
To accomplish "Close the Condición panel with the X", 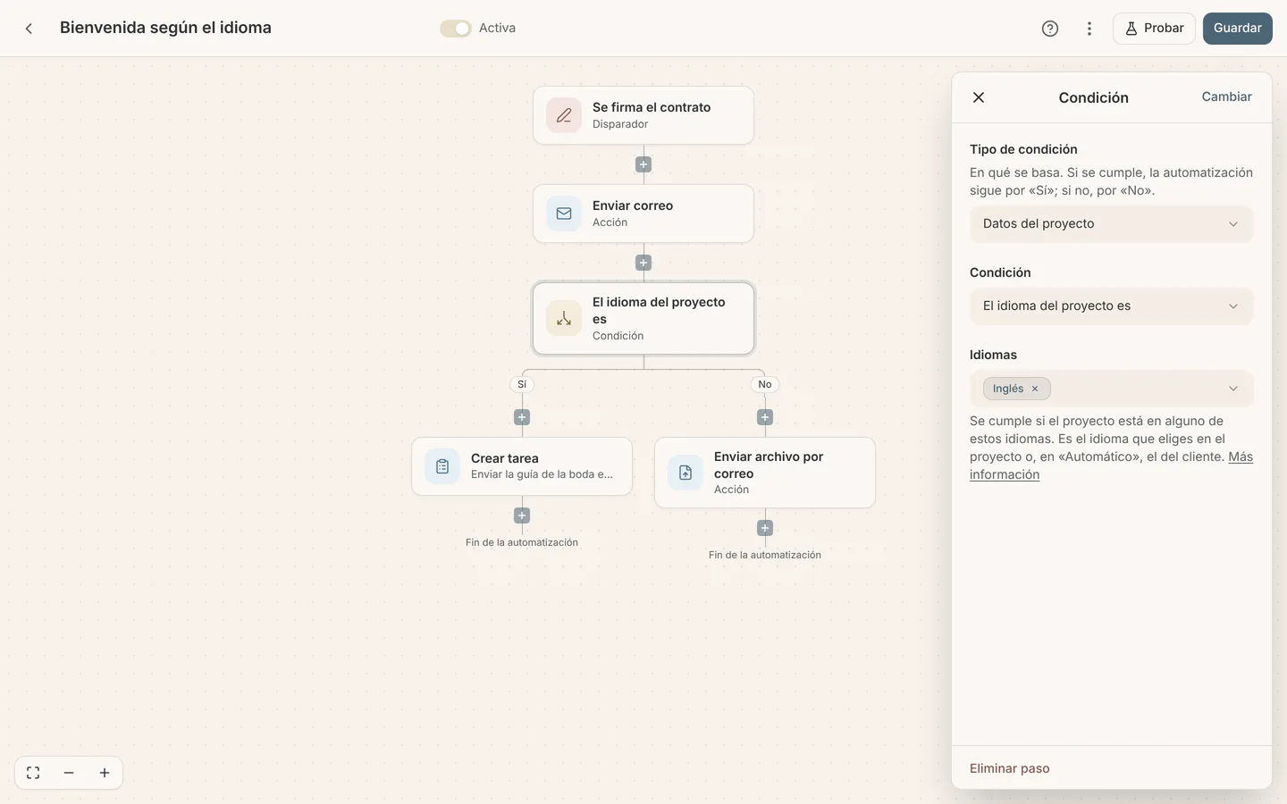I will point(979,97).
